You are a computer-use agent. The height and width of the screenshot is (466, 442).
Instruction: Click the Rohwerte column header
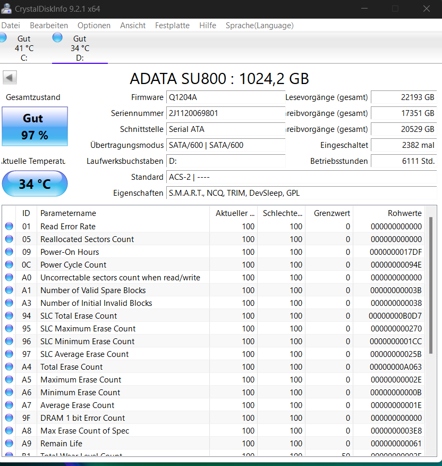point(389,213)
